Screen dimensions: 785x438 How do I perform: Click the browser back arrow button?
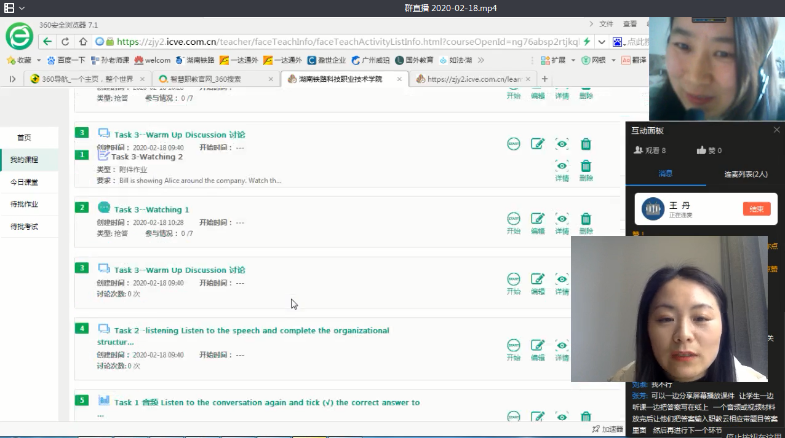click(x=47, y=42)
